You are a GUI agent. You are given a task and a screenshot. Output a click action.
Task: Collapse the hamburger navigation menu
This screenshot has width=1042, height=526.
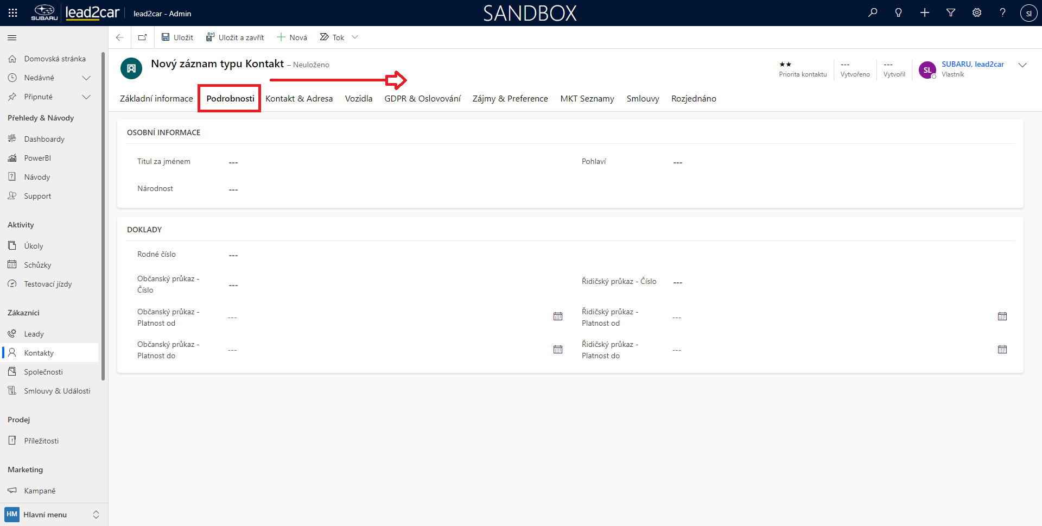(x=12, y=37)
